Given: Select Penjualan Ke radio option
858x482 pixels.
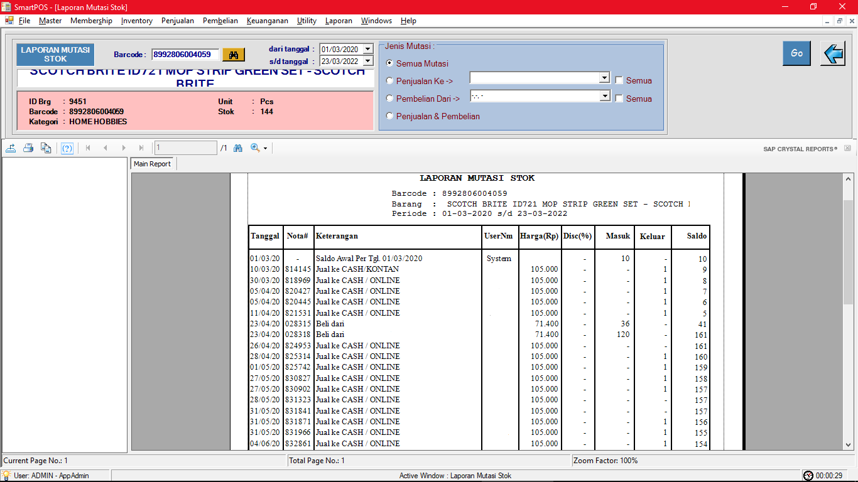Looking at the screenshot, I should click(389, 81).
